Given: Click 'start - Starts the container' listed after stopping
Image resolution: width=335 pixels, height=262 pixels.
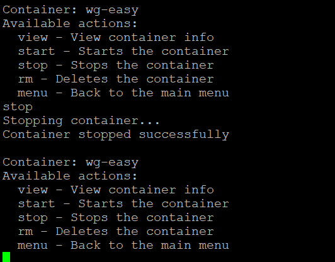Looking at the screenshot, I should [x=123, y=203].
